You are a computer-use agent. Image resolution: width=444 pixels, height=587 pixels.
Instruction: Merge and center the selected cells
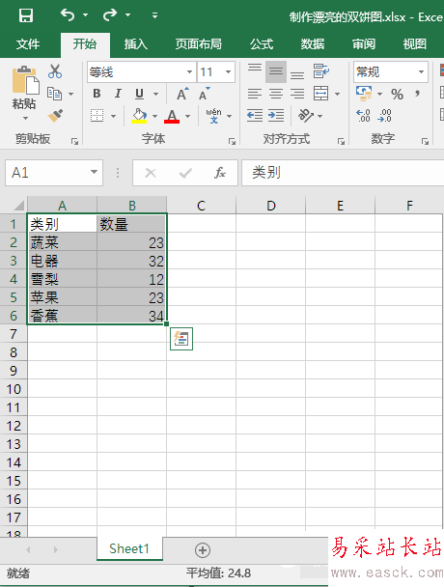tap(321, 94)
